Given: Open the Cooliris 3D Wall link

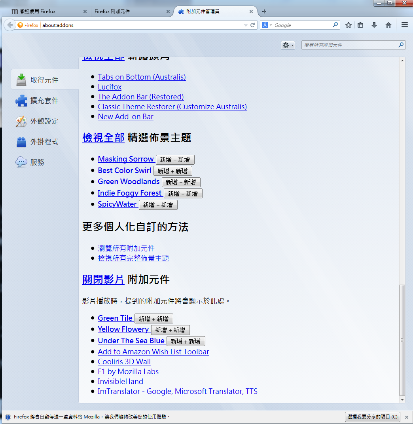Looking at the screenshot, I should 124,362.
